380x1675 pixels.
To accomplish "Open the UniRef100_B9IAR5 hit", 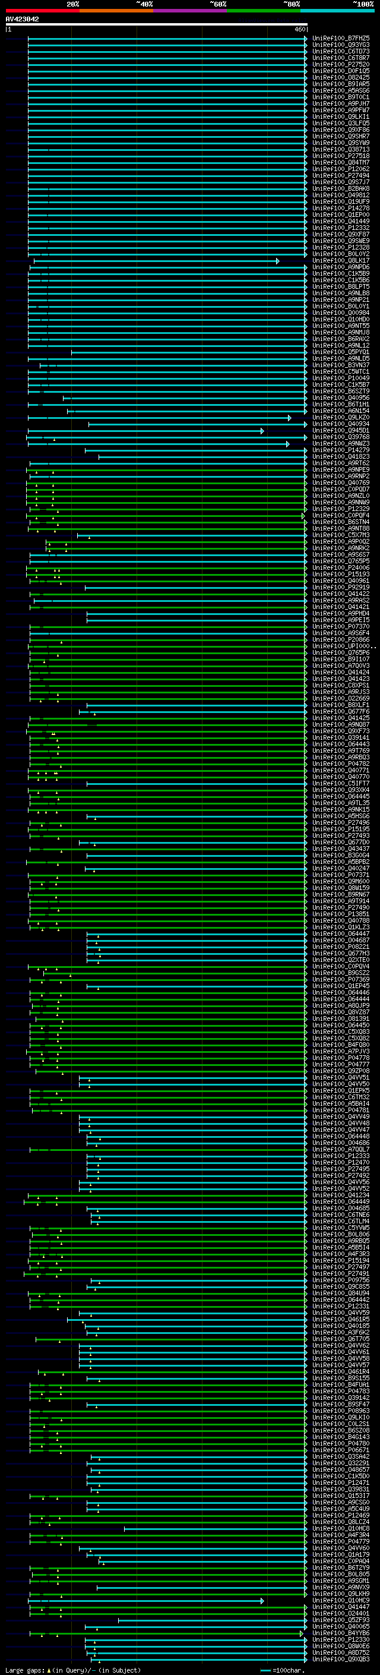I will (x=341, y=84).
